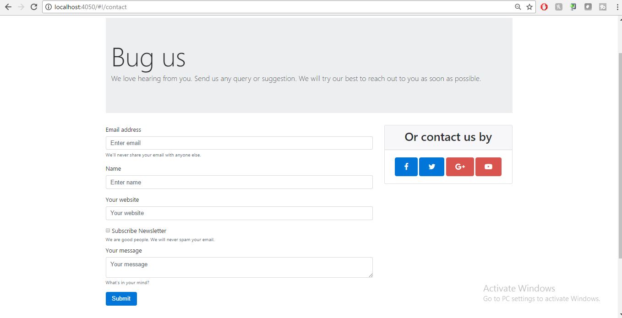Open the red stop-hand ad blocker extension
Image resolution: width=622 pixels, height=318 pixels.
pos(544,7)
